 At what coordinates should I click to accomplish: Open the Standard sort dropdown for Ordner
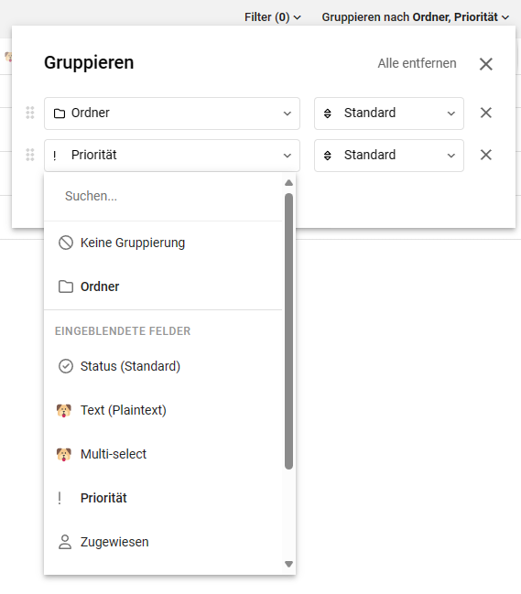(389, 113)
